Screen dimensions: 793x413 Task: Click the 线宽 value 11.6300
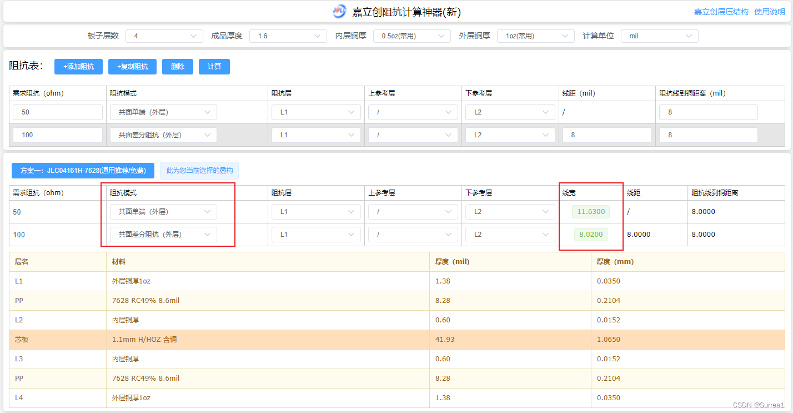click(591, 212)
